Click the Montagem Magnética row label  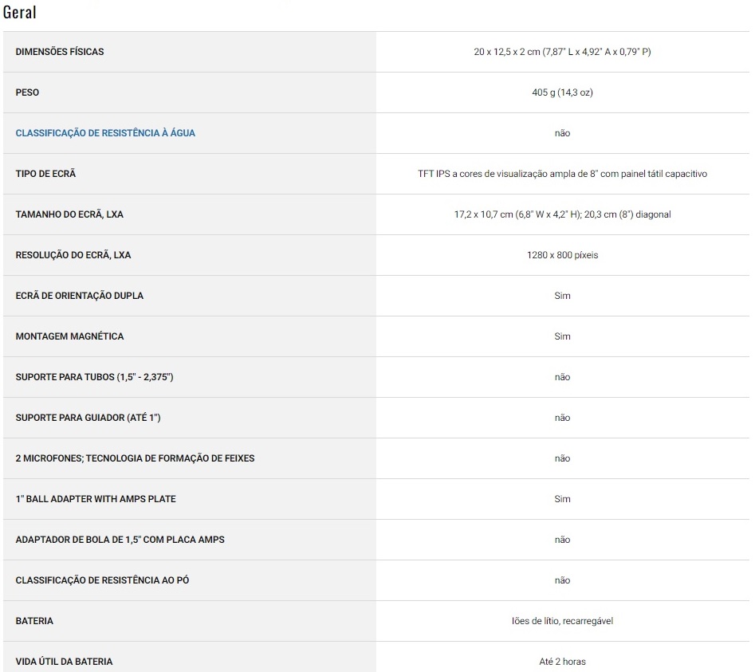tap(69, 336)
